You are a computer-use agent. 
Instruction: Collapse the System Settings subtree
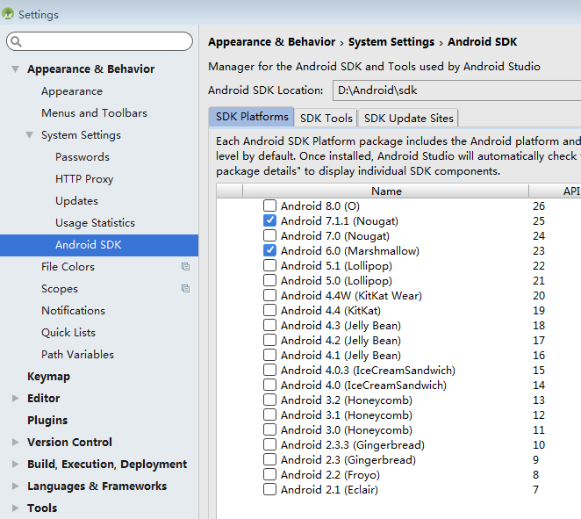coord(29,135)
